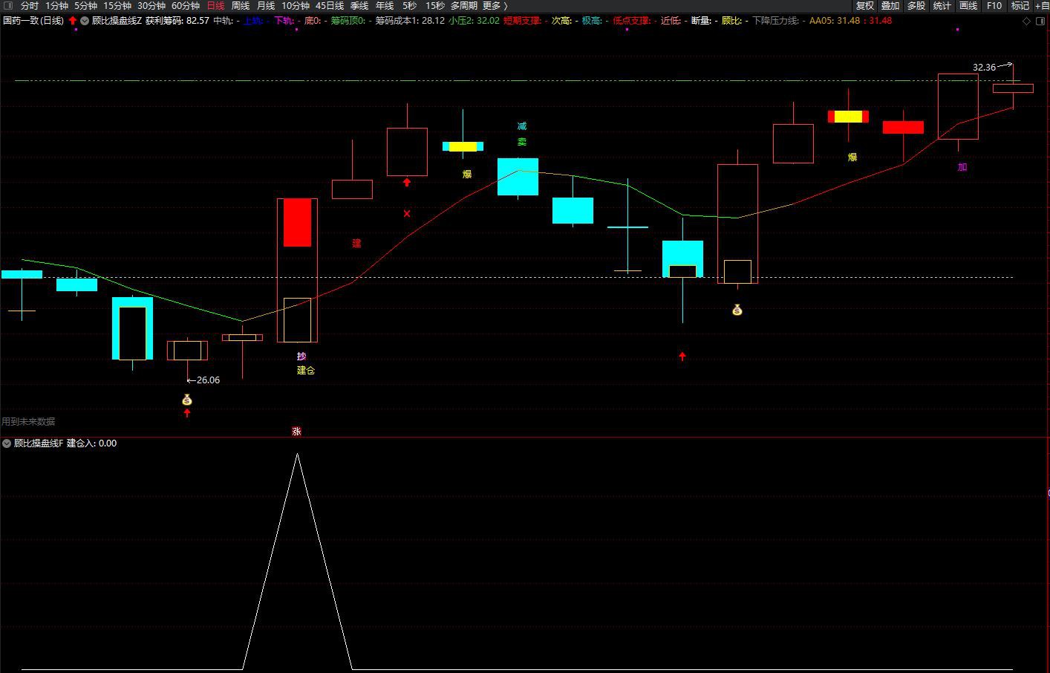
Task: Click the red 建 signal label
Action: click(356, 243)
